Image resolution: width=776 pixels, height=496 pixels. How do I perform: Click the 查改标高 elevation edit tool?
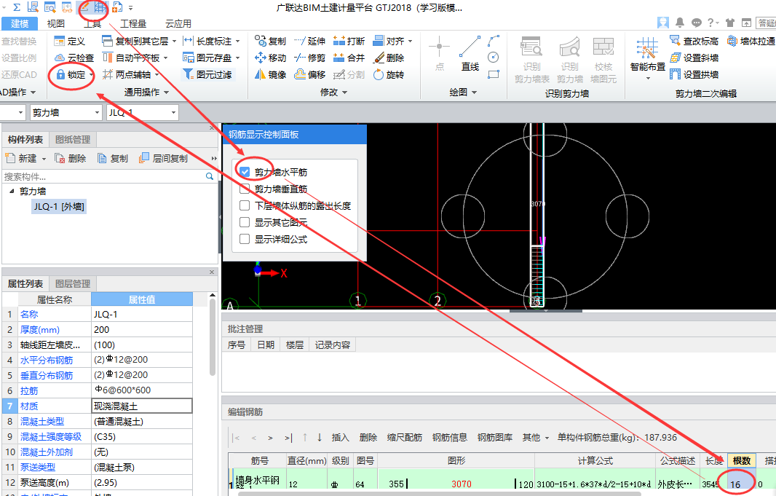(694, 41)
